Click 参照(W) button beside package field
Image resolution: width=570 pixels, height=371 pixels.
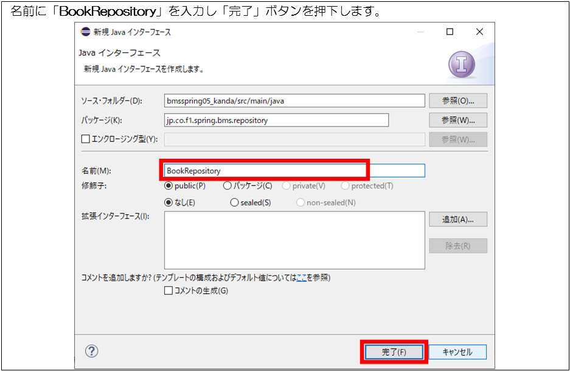[457, 120]
